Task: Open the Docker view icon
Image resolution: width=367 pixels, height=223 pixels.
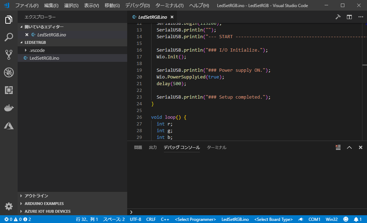Action: click(9, 108)
